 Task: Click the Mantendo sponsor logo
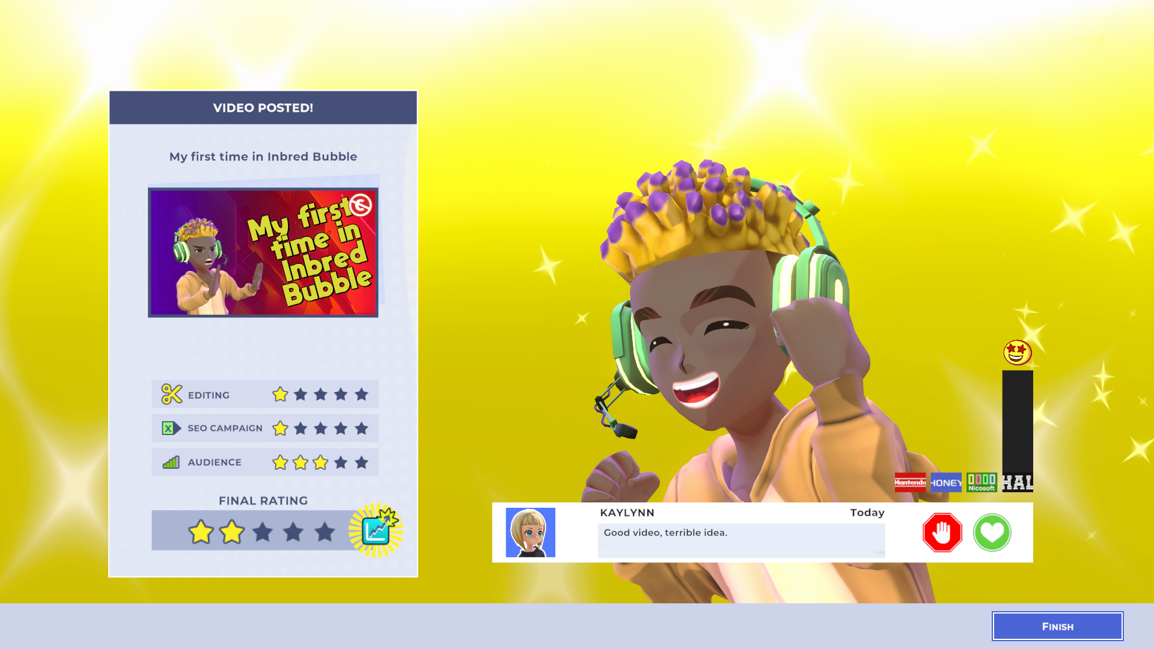(910, 483)
